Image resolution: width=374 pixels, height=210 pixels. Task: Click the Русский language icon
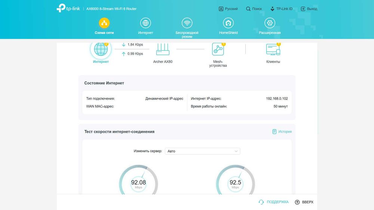coord(221,9)
